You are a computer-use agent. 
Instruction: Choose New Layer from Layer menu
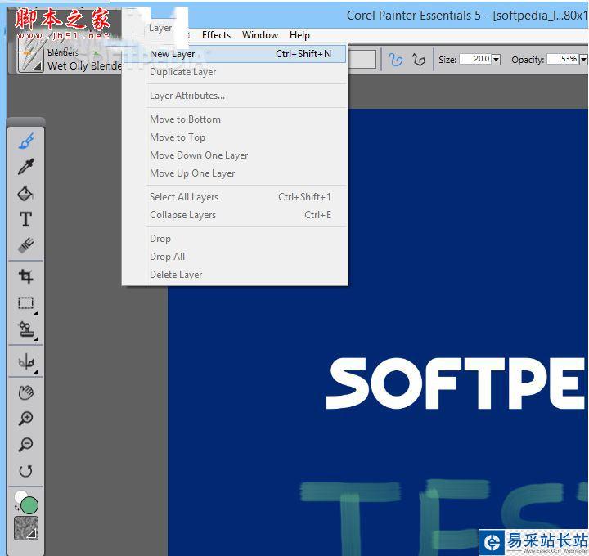(235, 54)
